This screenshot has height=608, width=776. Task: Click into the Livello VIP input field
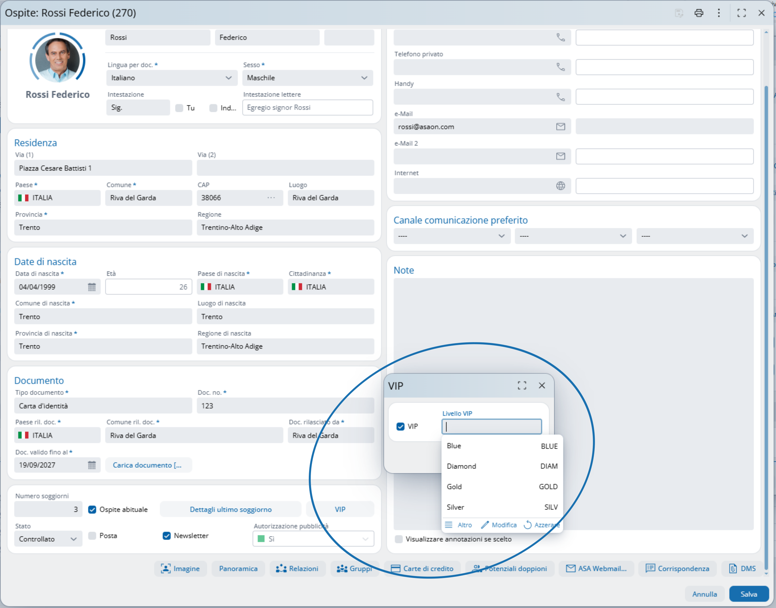[491, 426]
